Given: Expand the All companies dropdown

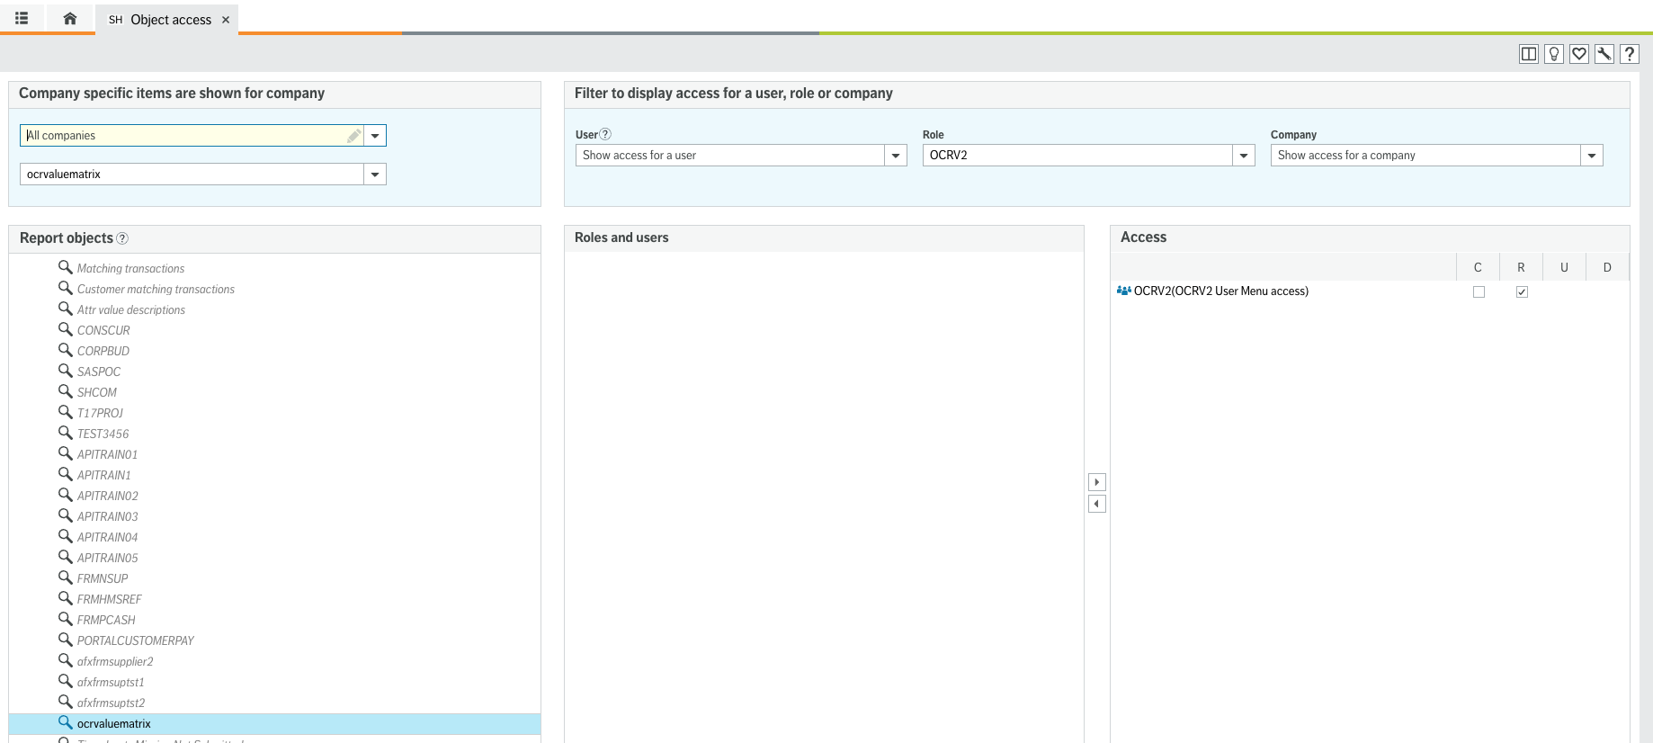Looking at the screenshot, I should pyautogui.click(x=375, y=136).
